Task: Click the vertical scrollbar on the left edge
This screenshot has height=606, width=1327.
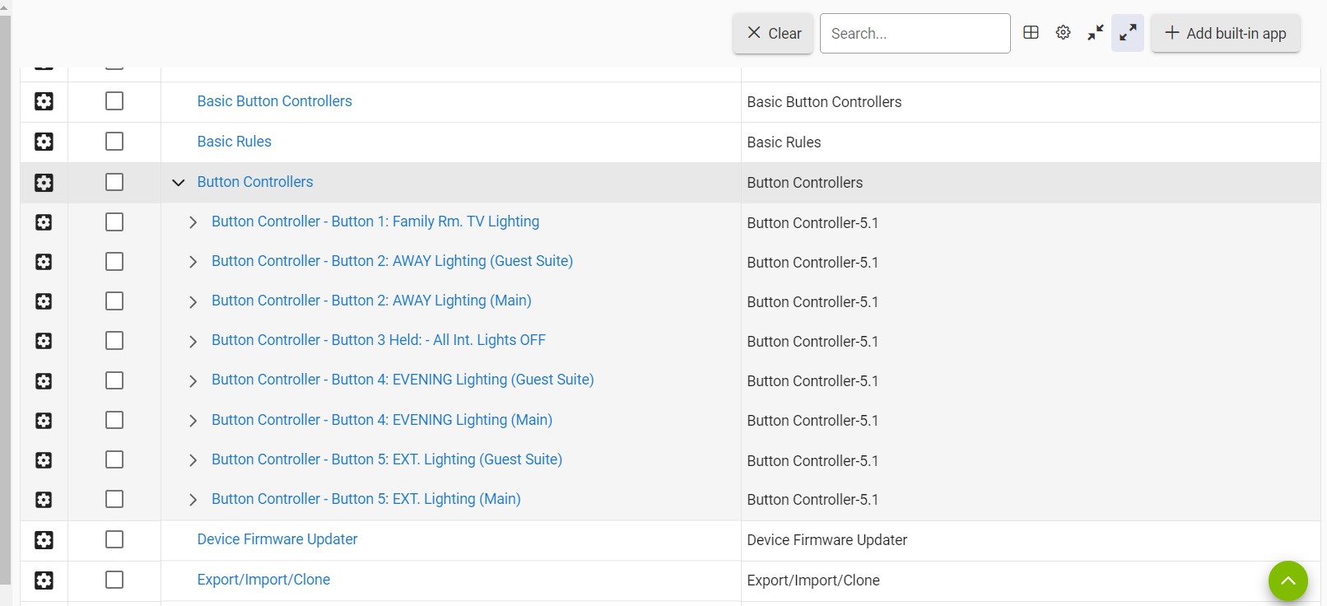Action: pos(5,296)
